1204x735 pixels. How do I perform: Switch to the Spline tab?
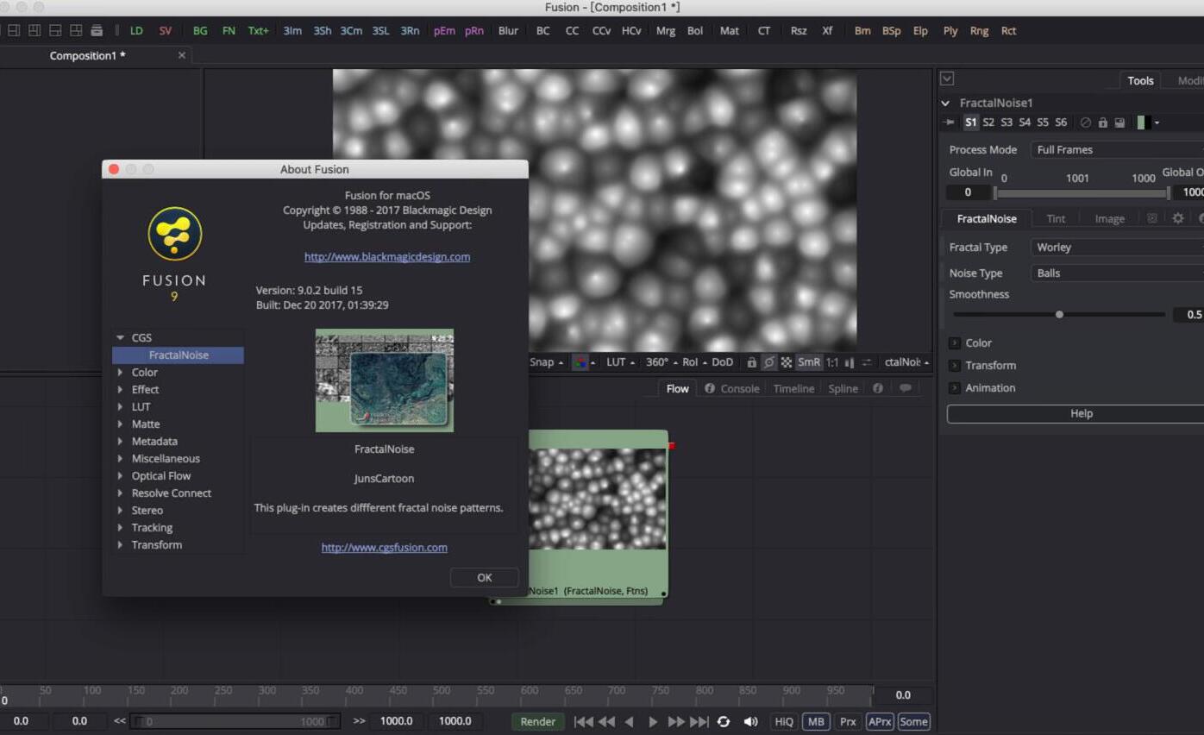click(843, 388)
